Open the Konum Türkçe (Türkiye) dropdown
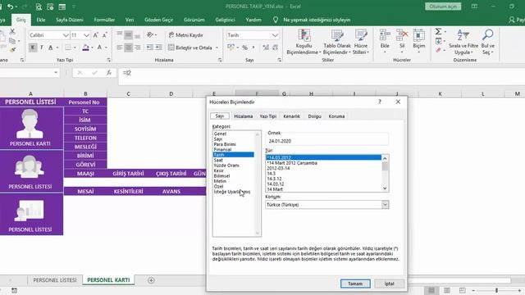The image size is (525, 295). tap(385, 204)
